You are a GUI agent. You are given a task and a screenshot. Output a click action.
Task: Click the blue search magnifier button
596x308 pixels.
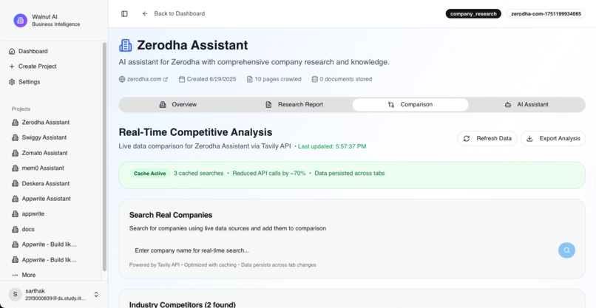(566, 250)
